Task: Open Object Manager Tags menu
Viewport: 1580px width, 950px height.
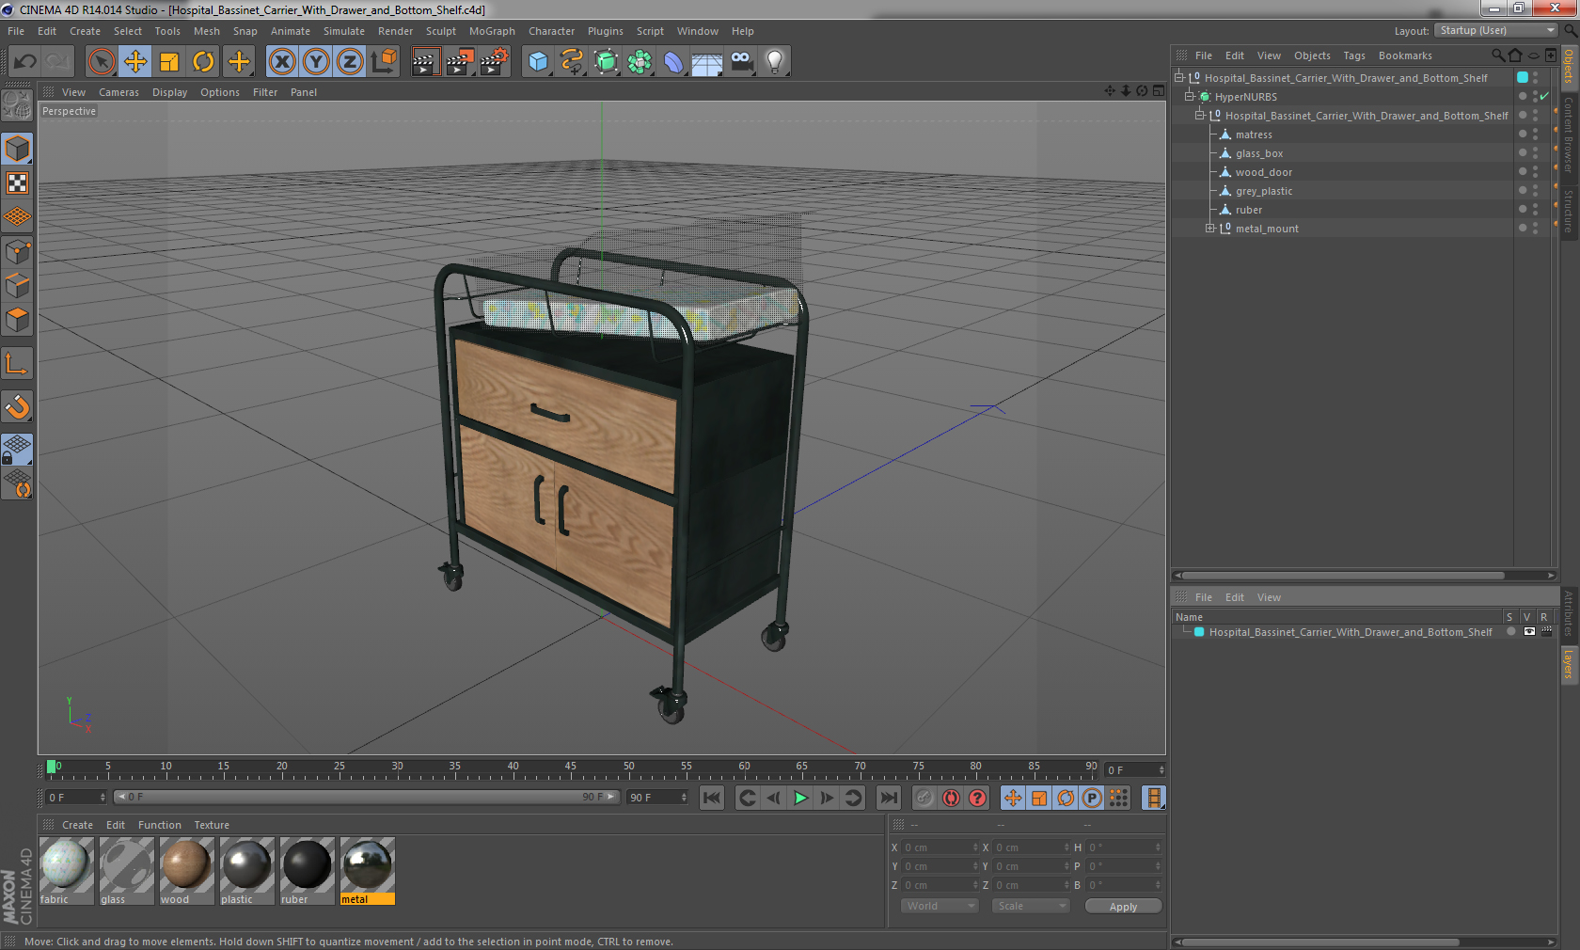Action: coord(1353,55)
